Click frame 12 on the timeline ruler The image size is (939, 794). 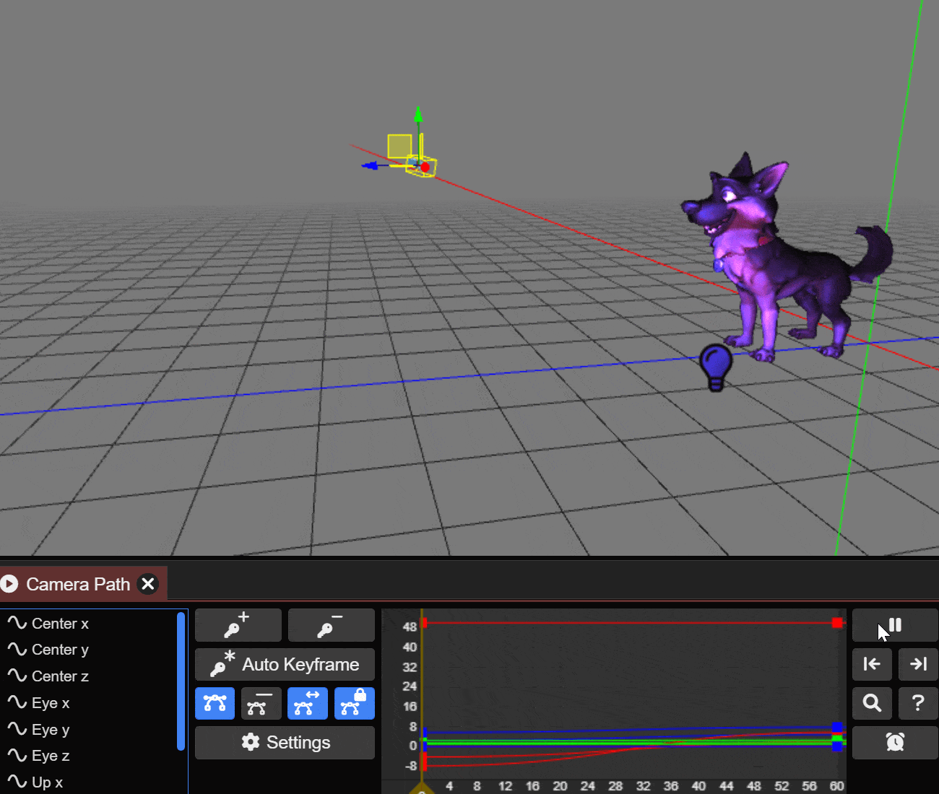(505, 785)
